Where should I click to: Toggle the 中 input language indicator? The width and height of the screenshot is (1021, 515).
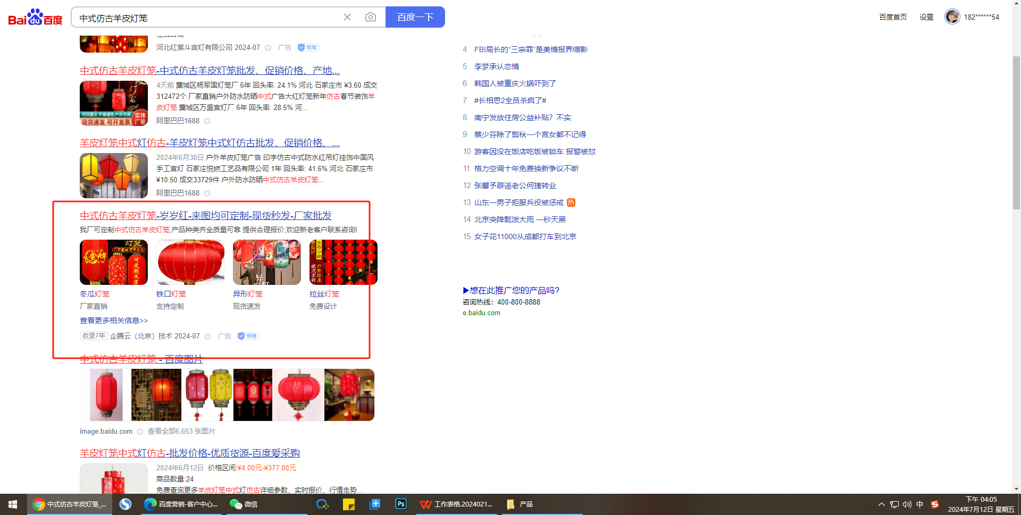(920, 504)
